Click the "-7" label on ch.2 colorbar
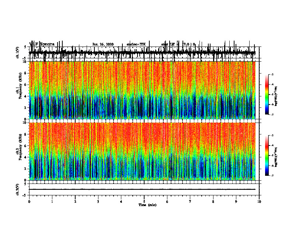Screen dimensions: 292x226 pyautogui.click(x=272, y=175)
